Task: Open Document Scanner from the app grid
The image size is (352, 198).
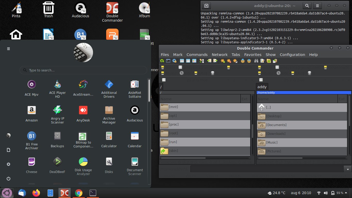Action: pyautogui.click(x=135, y=166)
